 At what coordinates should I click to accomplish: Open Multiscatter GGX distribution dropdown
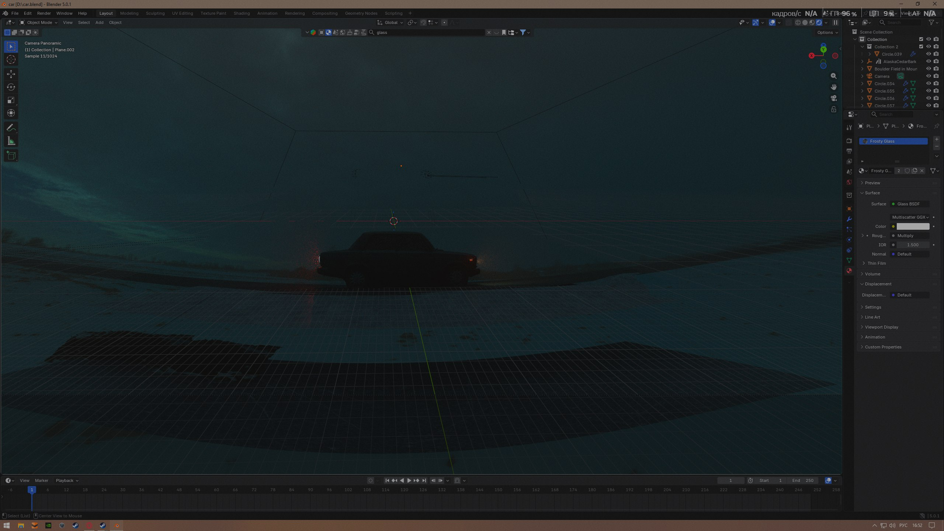point(910,217)
